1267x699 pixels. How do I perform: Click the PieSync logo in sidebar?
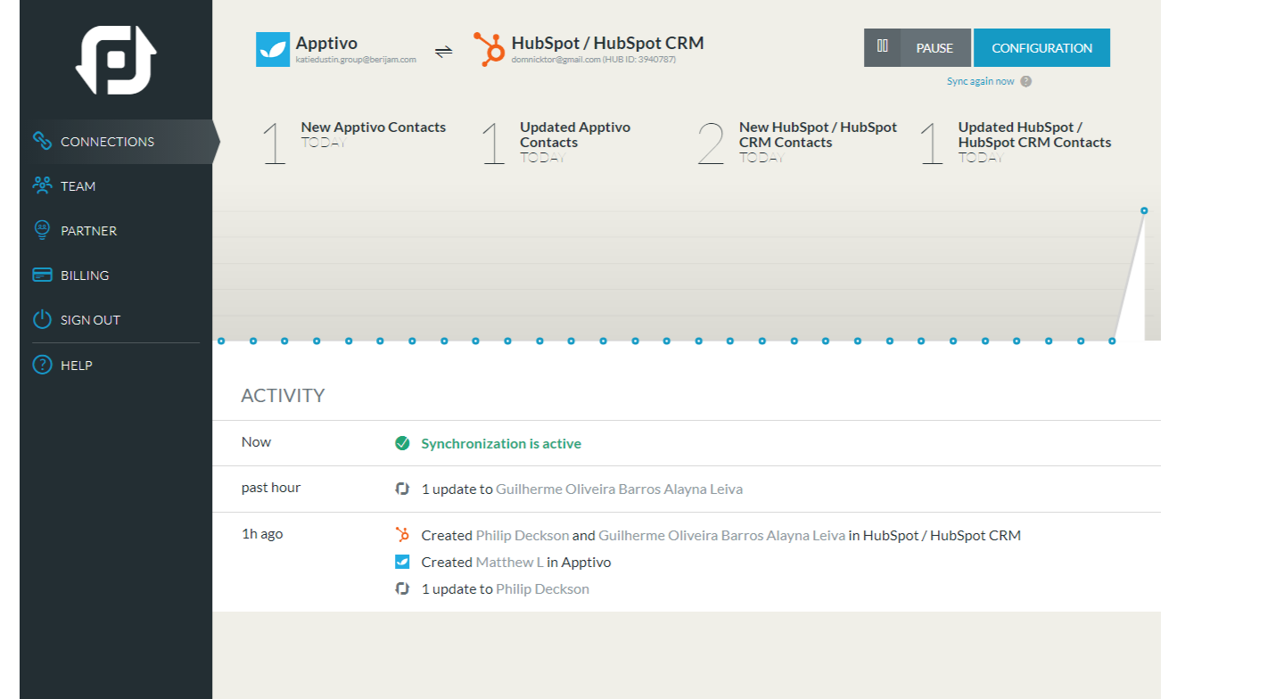116,59
